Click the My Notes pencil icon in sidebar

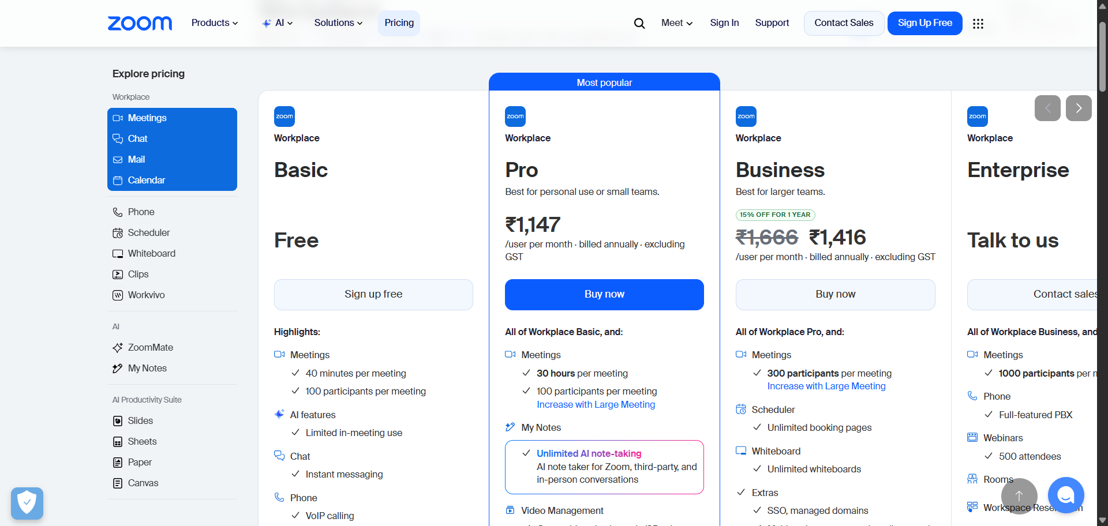tap(118, 369)
